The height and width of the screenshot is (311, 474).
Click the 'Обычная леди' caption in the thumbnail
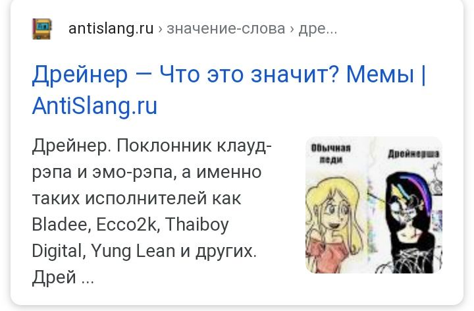[x=331, y=154]
